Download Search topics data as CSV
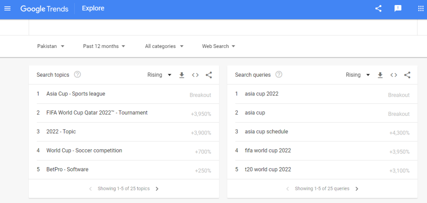427x203 pixels. (182, 75)
